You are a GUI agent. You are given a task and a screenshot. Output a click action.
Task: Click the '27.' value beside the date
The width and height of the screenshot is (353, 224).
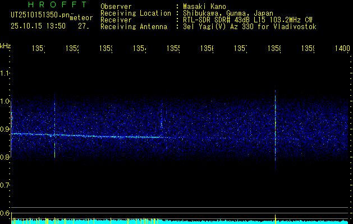(x=84, y=26)
